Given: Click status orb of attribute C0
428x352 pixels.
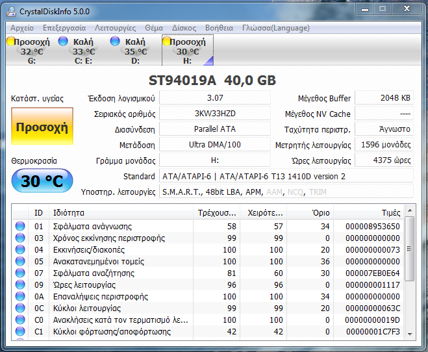Looking at the screenshot, I should (20, 320).
